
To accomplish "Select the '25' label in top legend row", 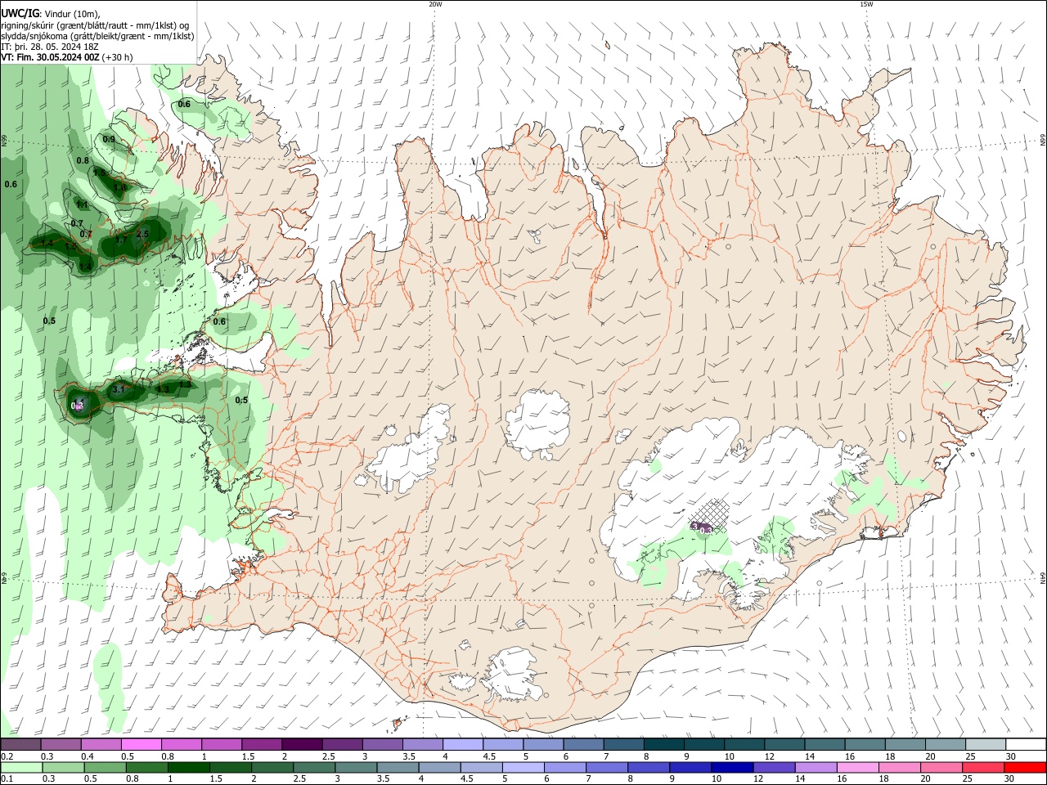I will (970, 756).
